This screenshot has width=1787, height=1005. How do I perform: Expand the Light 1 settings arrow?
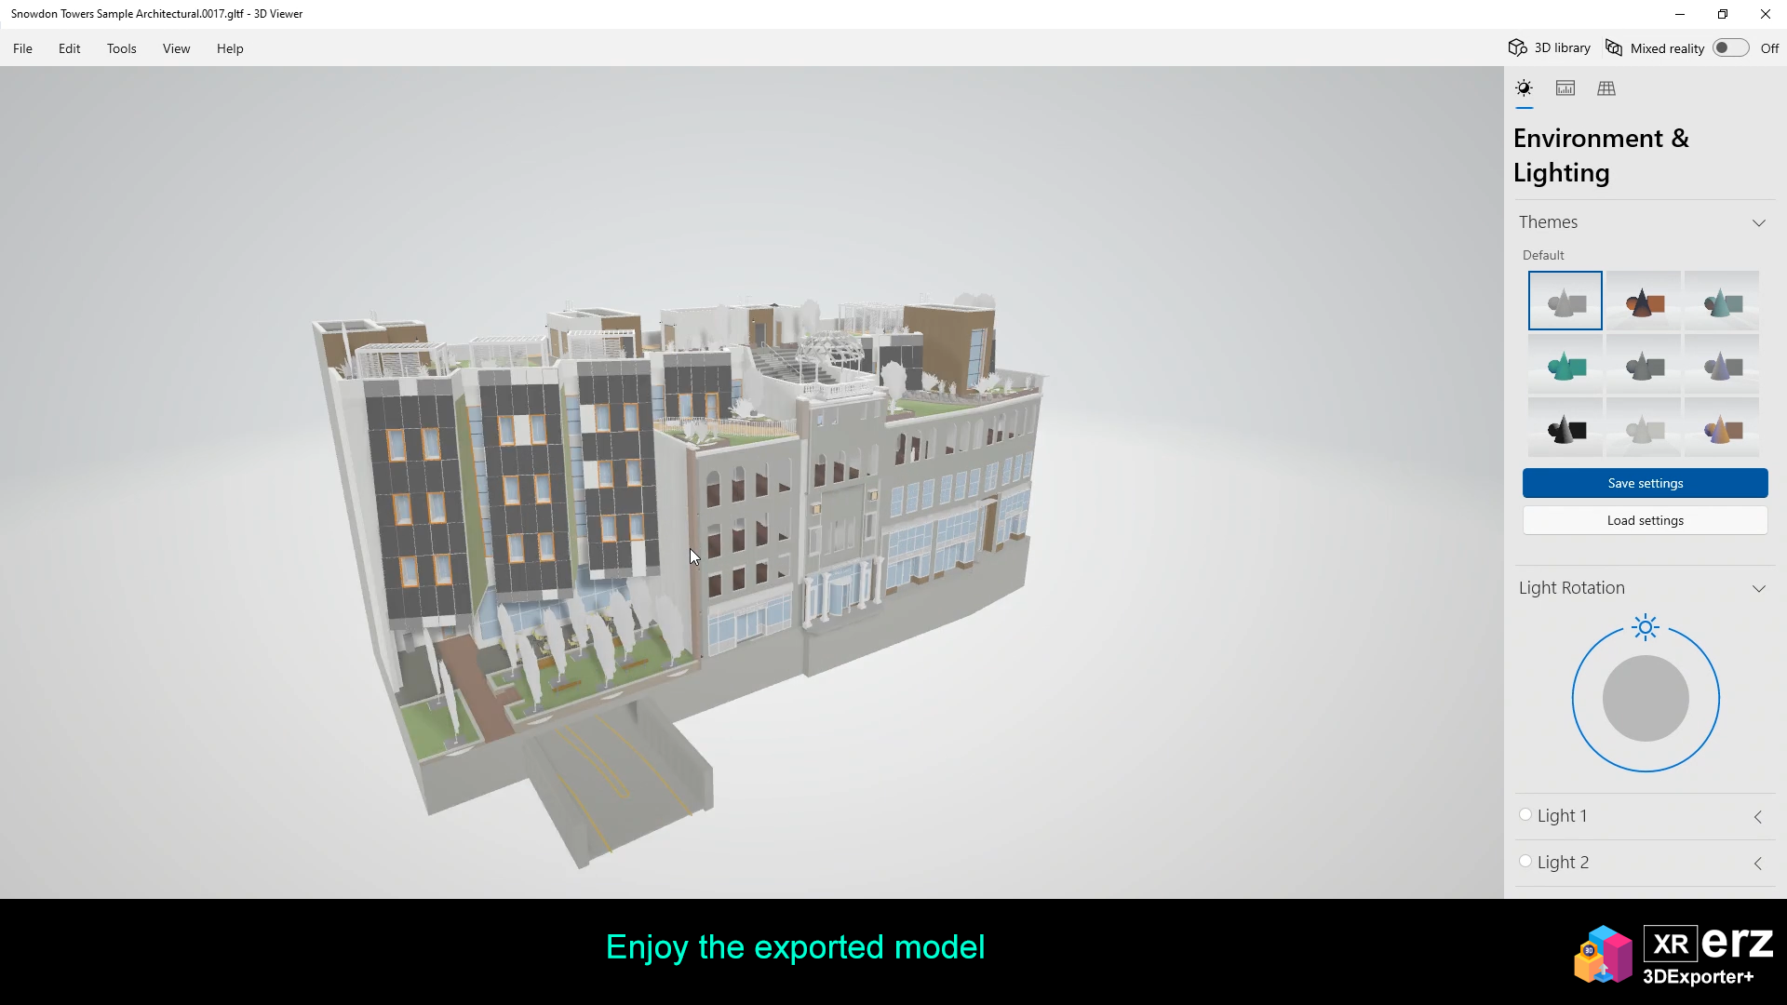1758,817
